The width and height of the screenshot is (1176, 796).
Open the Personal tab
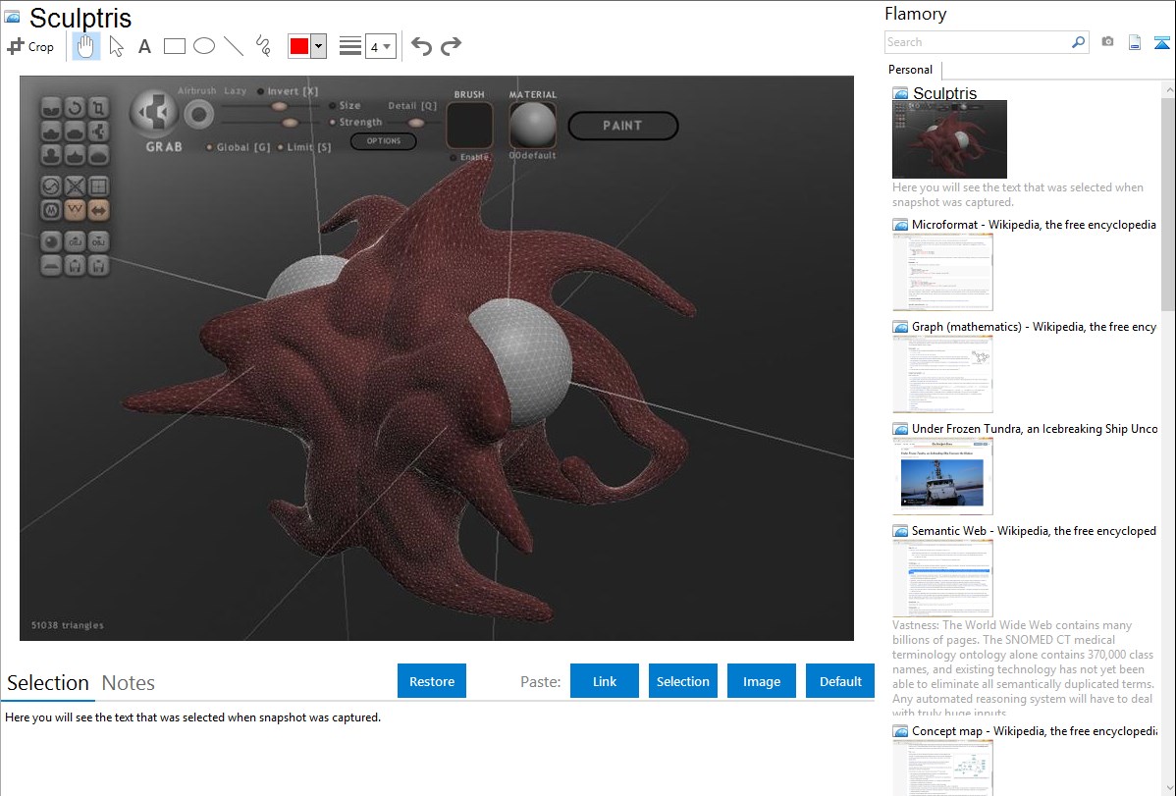910,70
